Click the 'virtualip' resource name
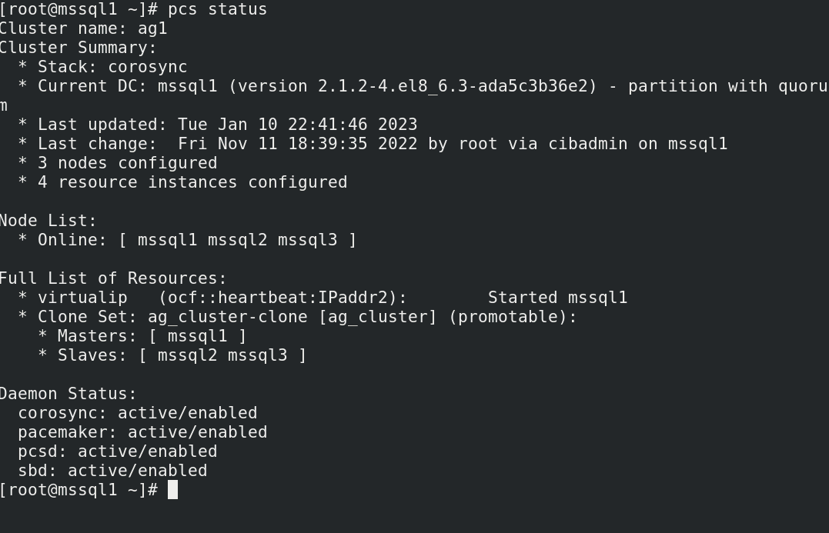Image resolution: width=829 pixels, height=533 pixels. click(x=82, y=298)
